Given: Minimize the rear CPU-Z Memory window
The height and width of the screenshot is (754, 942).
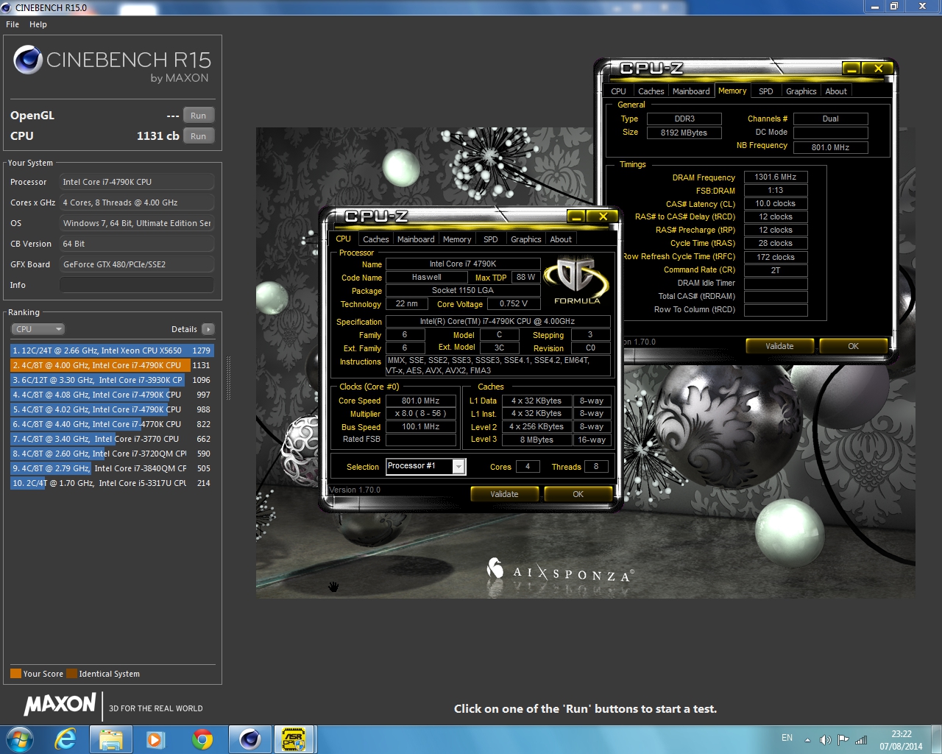Looking at the screenshot, I should [851, 68].
